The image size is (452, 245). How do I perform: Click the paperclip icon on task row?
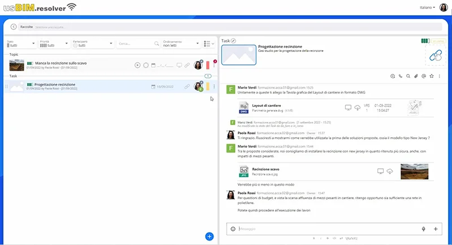point(187,87)
